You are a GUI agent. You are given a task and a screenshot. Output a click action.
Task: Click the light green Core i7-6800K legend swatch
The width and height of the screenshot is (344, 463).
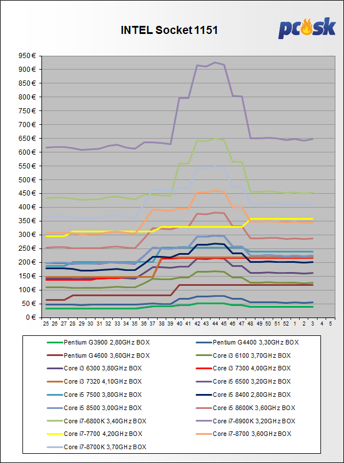pos(55,420)
